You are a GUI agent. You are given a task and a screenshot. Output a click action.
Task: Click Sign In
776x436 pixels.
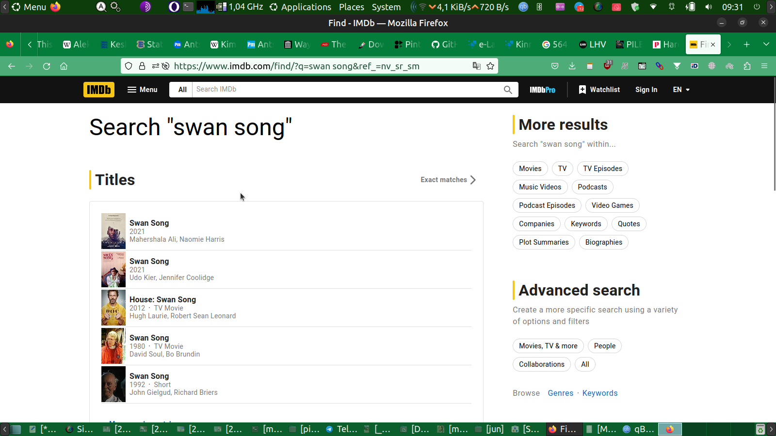pyautogui.click(x=646, y=90)
